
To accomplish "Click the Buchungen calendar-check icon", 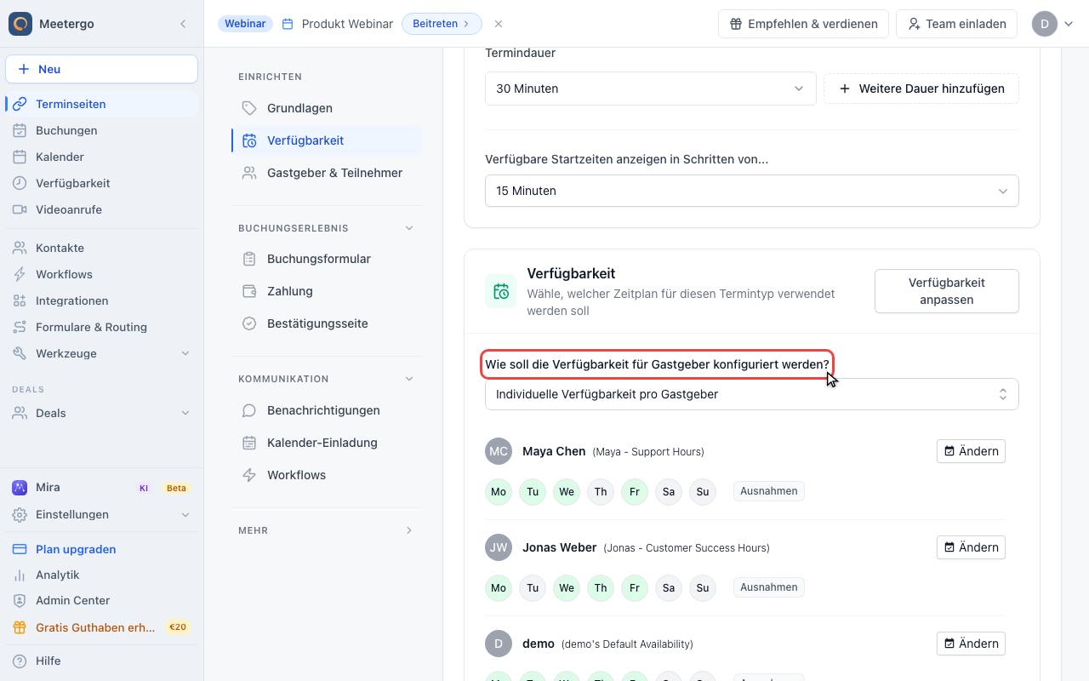I will tap(20, 130).
